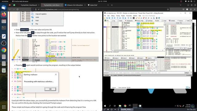Image resolution: width=197 pixels, height=111 pixels.
Task: Click the date and time in top bar
Action: [x=102, y=1]
